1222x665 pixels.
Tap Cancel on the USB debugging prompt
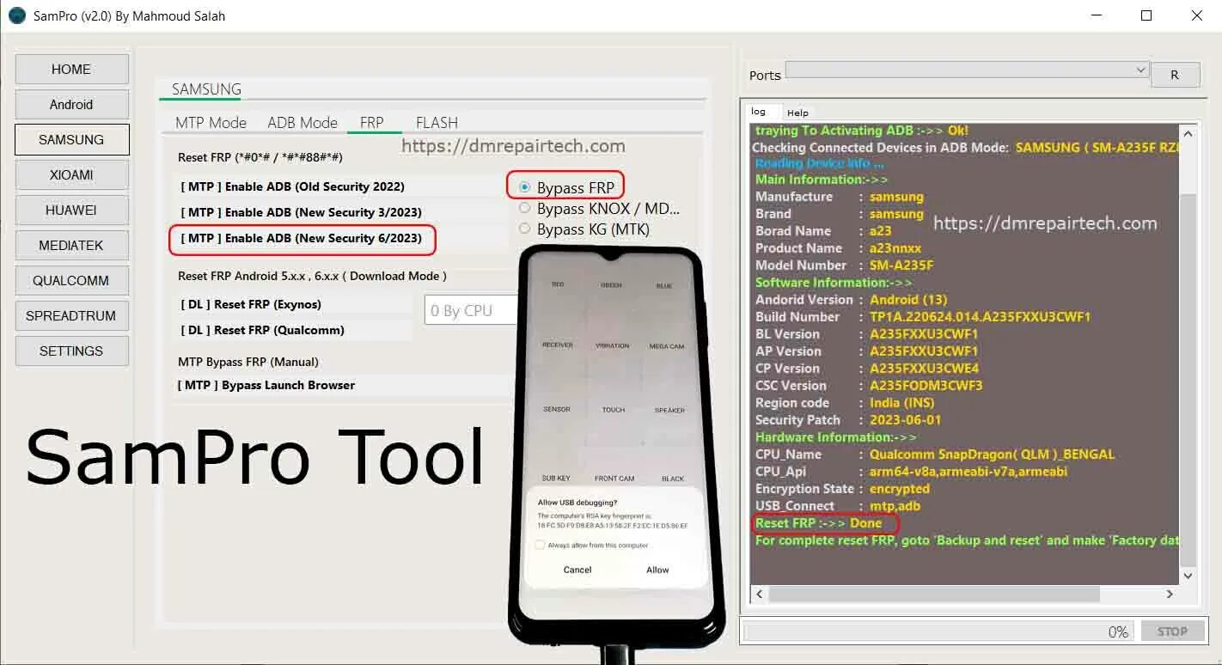click(577, 570)
